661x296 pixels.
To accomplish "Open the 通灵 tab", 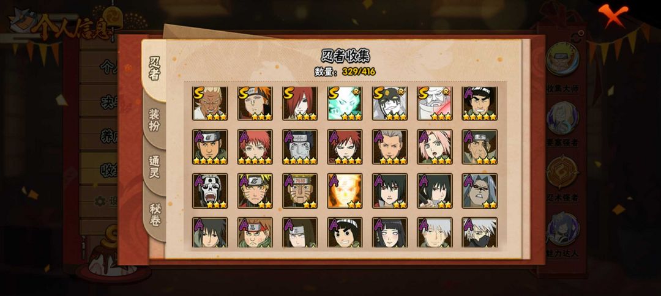I will (x=155, y=167).
